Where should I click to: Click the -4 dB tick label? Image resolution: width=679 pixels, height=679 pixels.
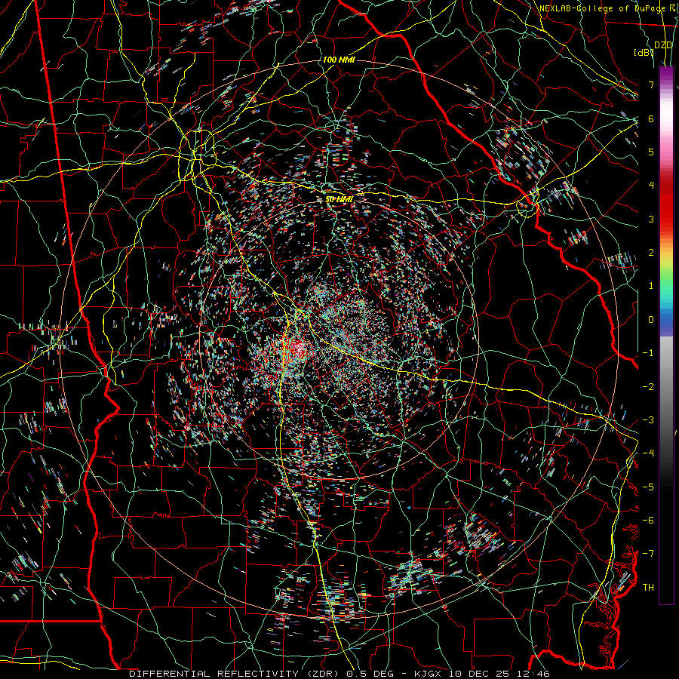pos(648,453)
